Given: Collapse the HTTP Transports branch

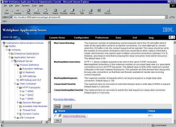Looking at the screenshot, I should pos(18,87).
